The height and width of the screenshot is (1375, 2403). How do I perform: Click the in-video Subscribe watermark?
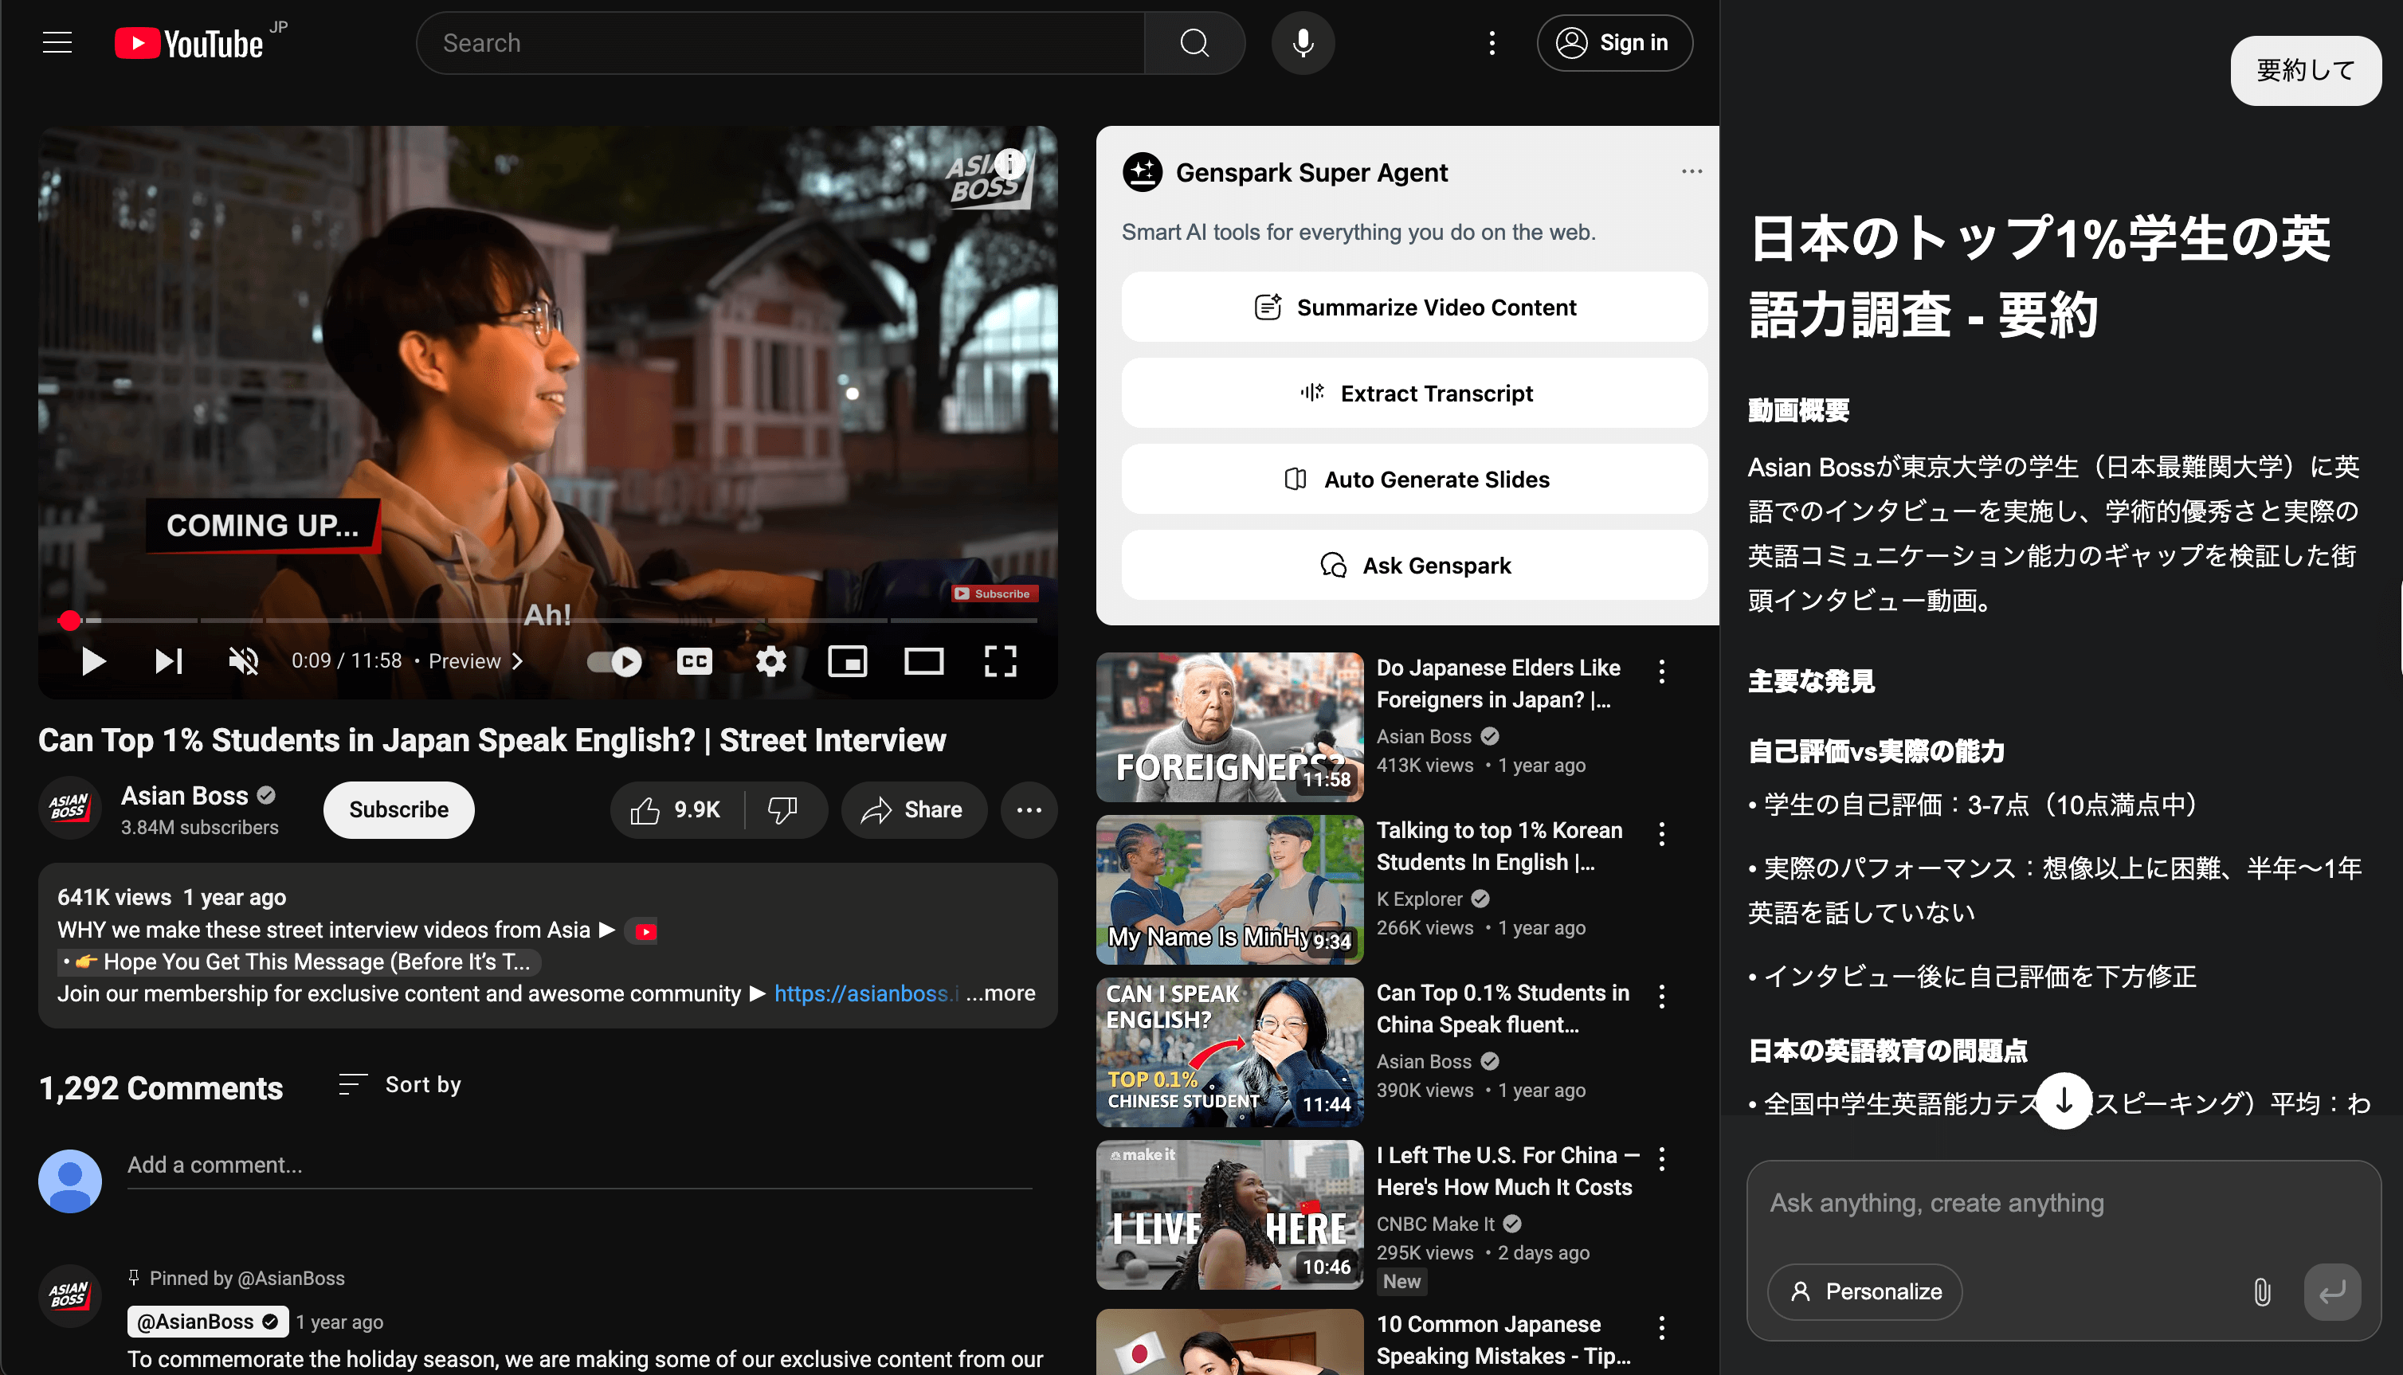[994, 594]
